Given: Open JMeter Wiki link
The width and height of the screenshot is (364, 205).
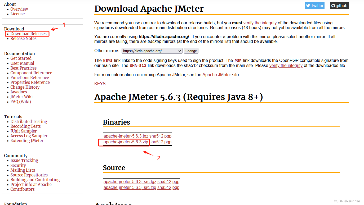Looking at the screenshot, I should (x=21, y=97).
